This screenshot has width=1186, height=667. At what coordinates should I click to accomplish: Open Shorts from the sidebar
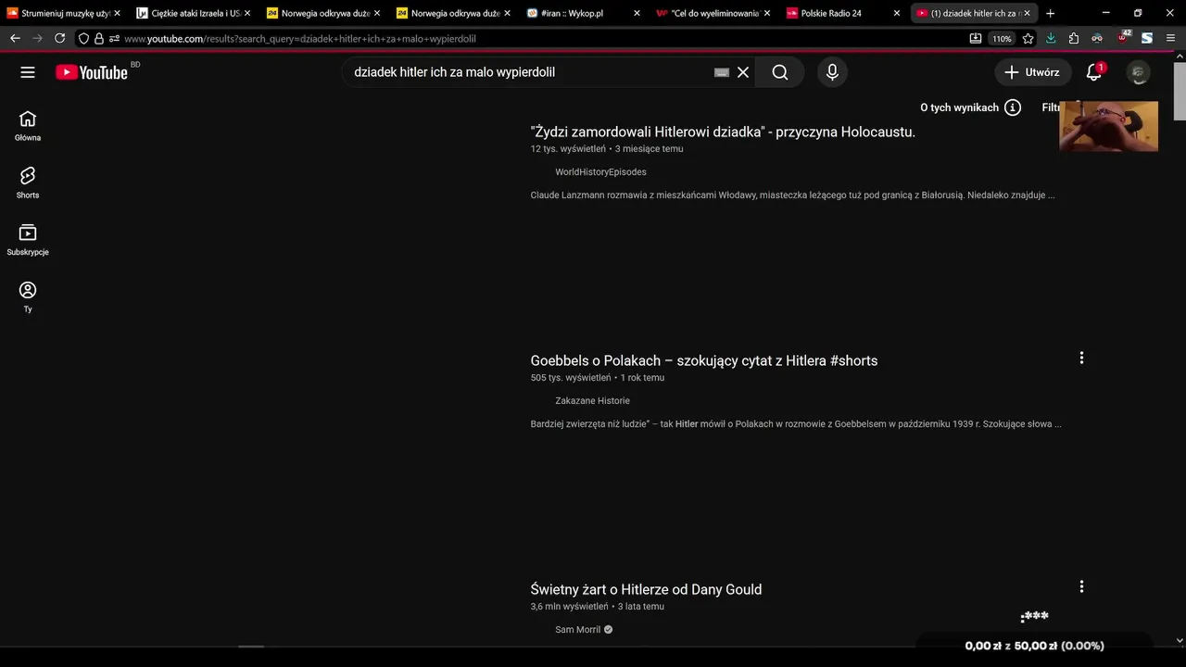pyautogui.click(x=28, y=183)
